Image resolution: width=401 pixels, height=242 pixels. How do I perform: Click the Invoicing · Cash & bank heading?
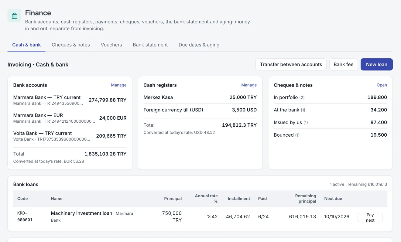(38, 64)
